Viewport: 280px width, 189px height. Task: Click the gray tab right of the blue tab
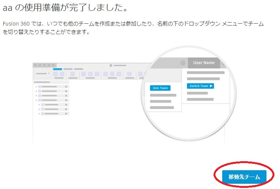[x=68, y=69]
